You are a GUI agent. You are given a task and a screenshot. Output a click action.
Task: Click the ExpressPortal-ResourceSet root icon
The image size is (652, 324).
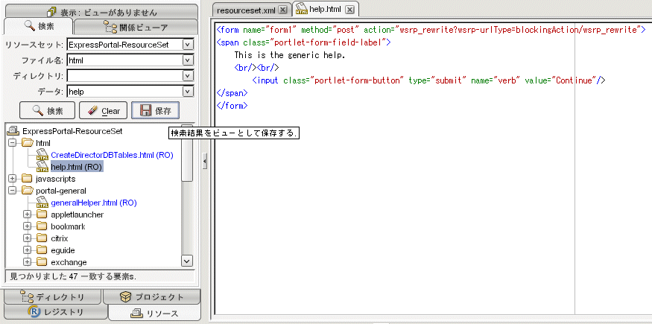click(x=13, y=130)
